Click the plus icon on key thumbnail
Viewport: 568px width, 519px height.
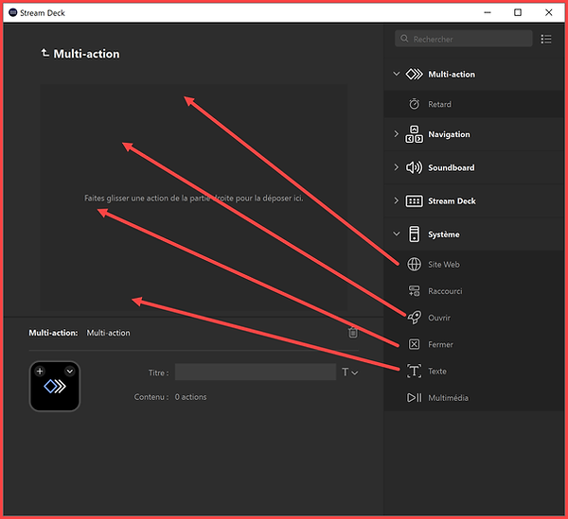coord(40,372)
